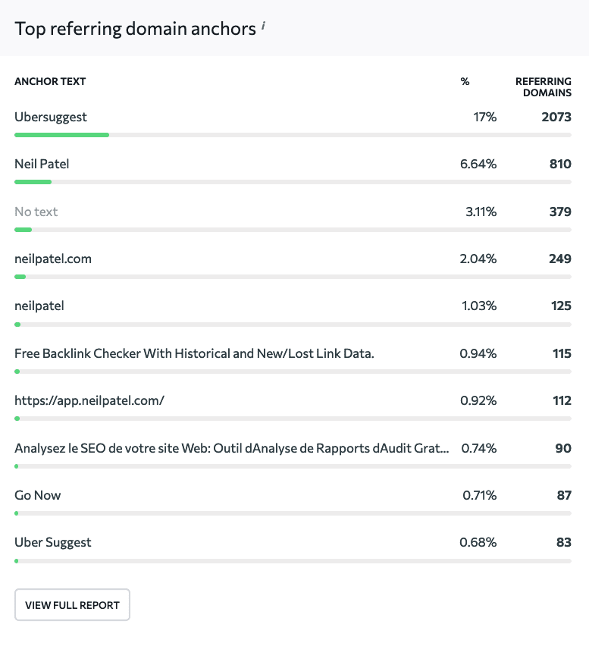Open the Neil Patel anchor entry
Viewport: 589px width, 646px height.
42,164
